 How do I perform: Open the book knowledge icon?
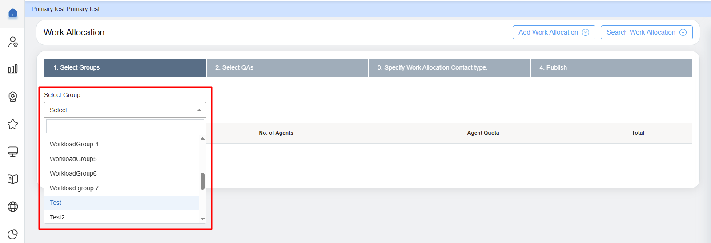coord(13,179)
